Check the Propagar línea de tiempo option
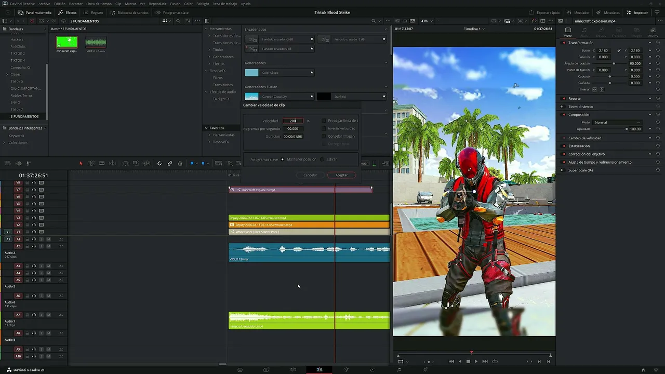The height and width of the screenshot is (374, 665). 324,121
